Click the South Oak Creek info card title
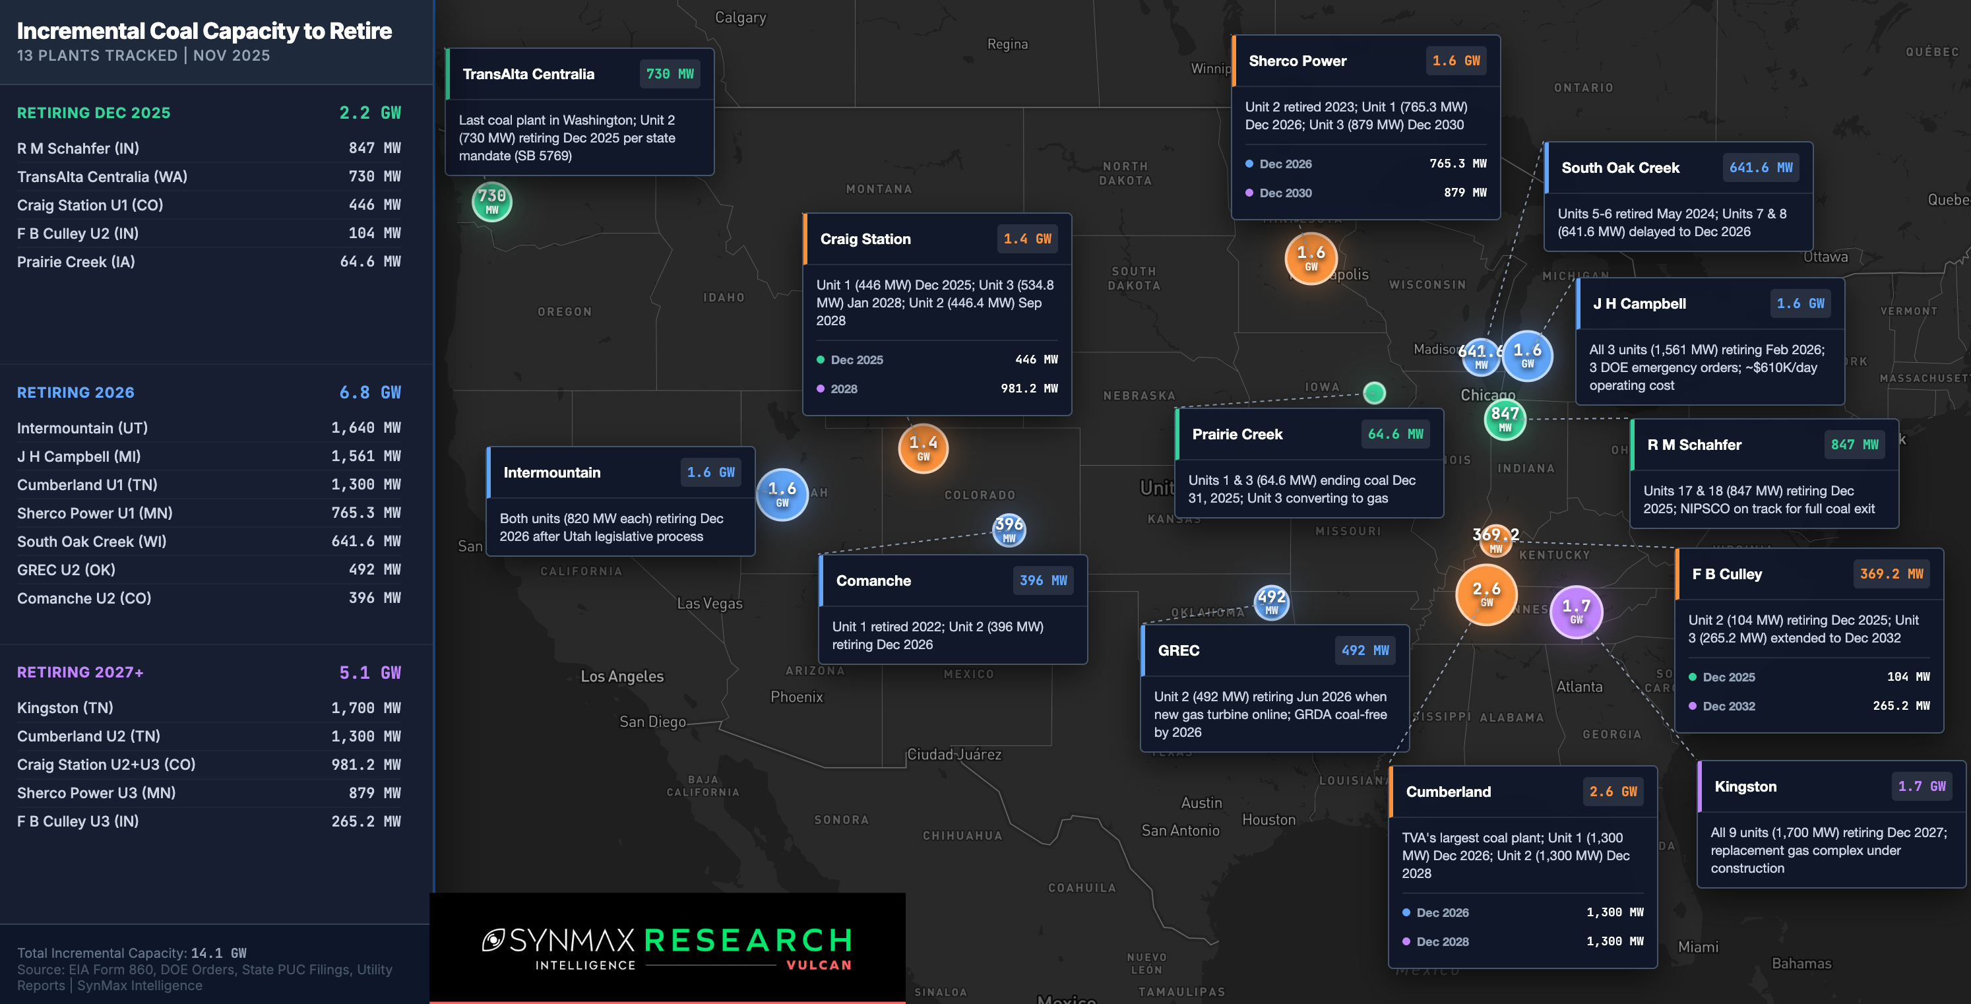The image size is (1971, 1004). (1620, 168)
